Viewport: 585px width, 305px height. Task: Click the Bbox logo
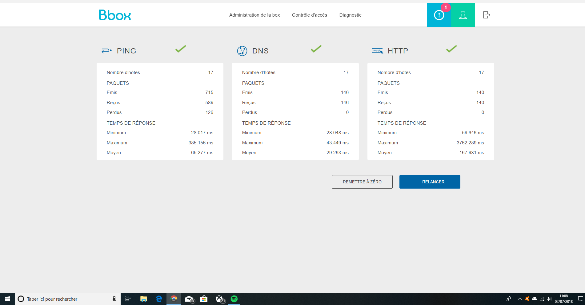click(115, 15)
